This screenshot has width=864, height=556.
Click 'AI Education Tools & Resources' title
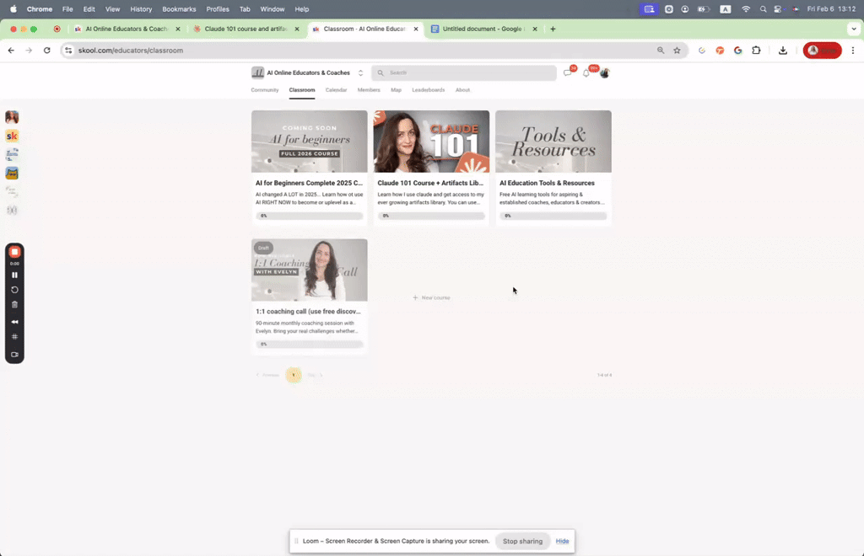(547, 183)
